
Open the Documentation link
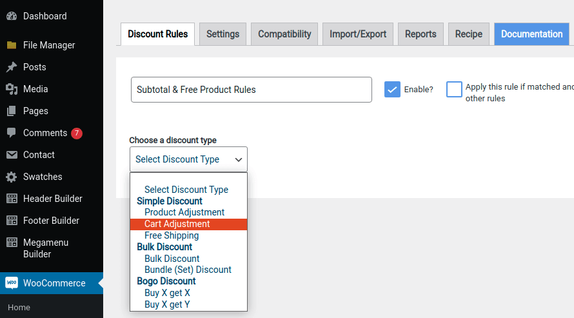[x=531, y=34]
